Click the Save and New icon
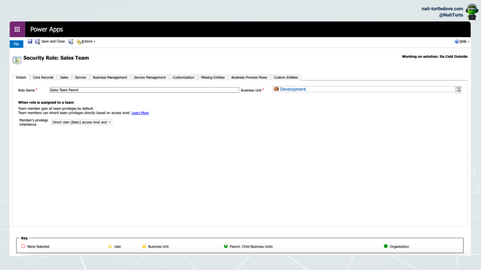 71,41
